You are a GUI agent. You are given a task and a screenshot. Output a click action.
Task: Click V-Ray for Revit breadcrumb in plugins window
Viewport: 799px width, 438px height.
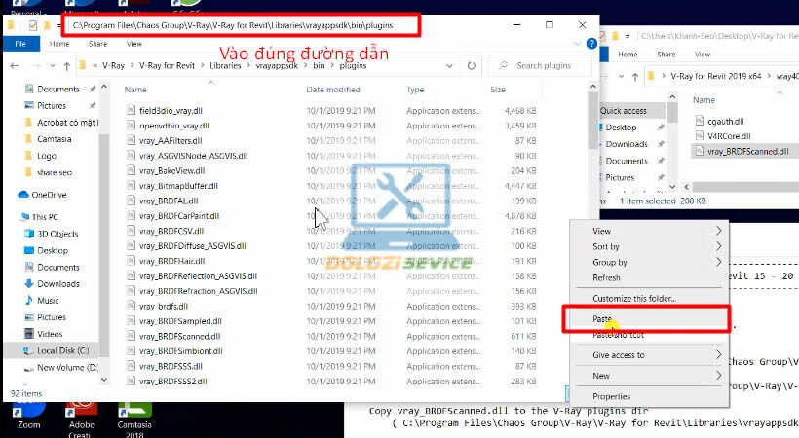(x=167, y=66)
